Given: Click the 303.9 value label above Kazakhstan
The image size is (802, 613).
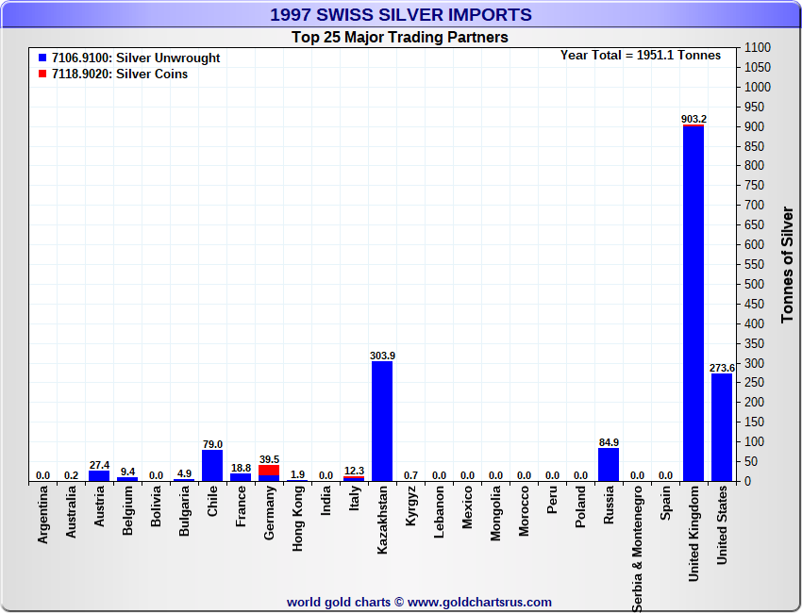Looking at the screenshot, I should point(382,356).
